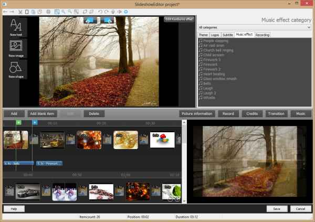Select the bells audio clip on timeline

pos(17,163)
